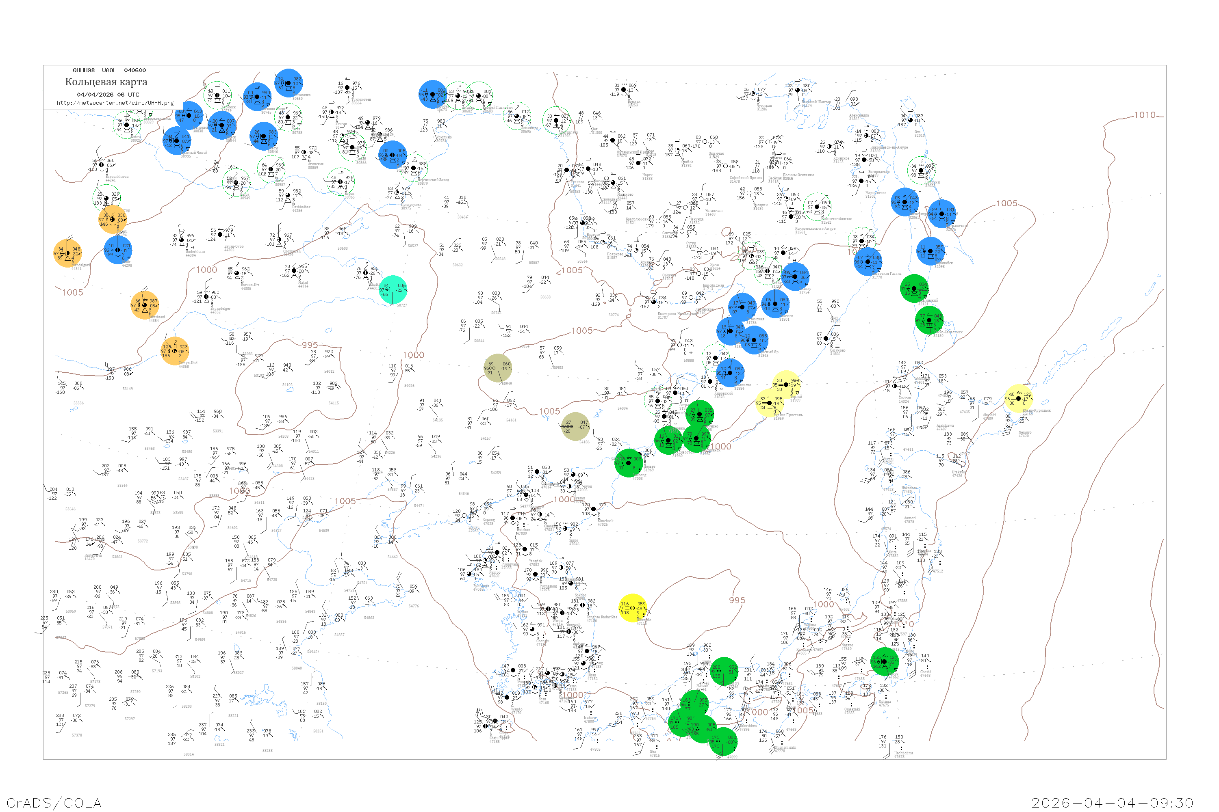Click the olive station circle 54186
Viewport: 1219px width, 812px height.
(x=575, y=427)
